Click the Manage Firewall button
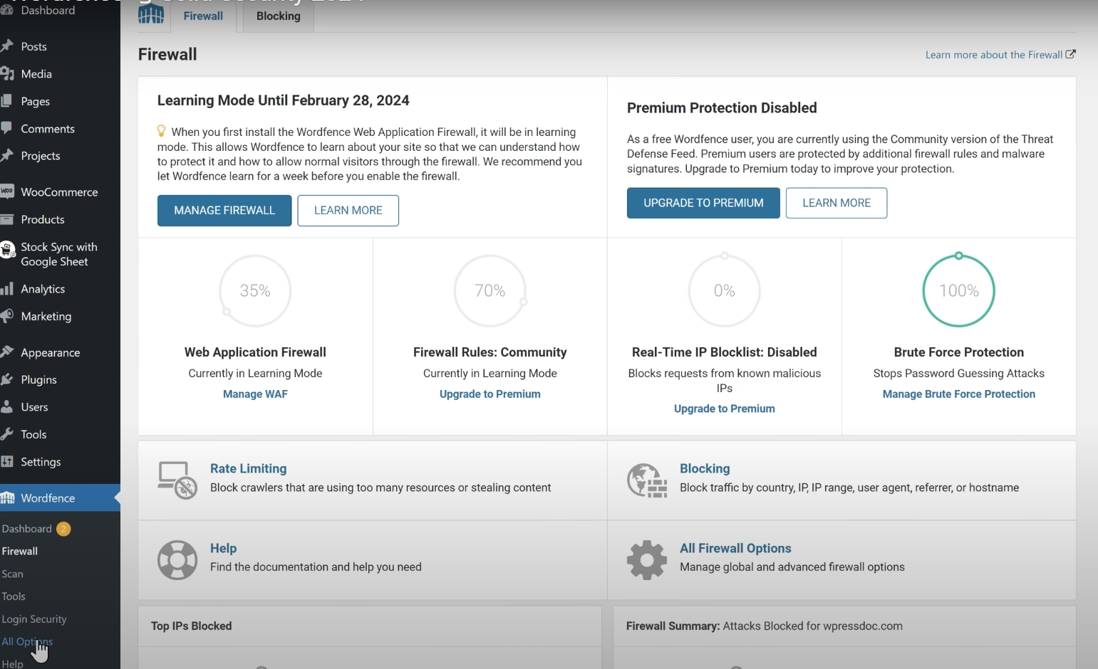Image resolution: width=1098 pixels, height=669 pixels. coord(224,210)
